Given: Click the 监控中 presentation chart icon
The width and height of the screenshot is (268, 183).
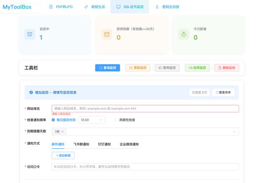Looking at the screenshot, I should coord(30,34).
